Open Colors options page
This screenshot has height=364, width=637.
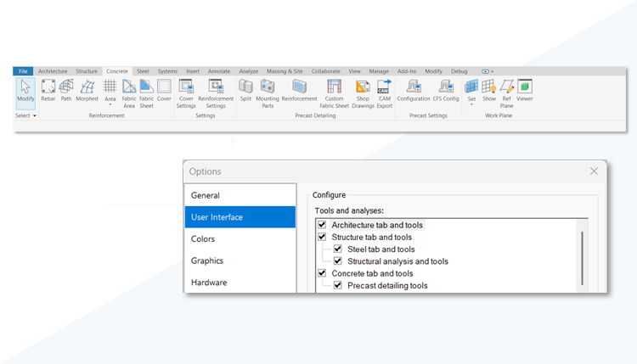coord(240,239)
